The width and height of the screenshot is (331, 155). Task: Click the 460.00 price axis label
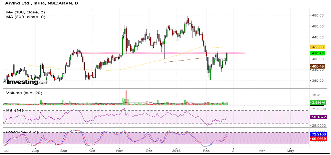click(x=318, y=26)
